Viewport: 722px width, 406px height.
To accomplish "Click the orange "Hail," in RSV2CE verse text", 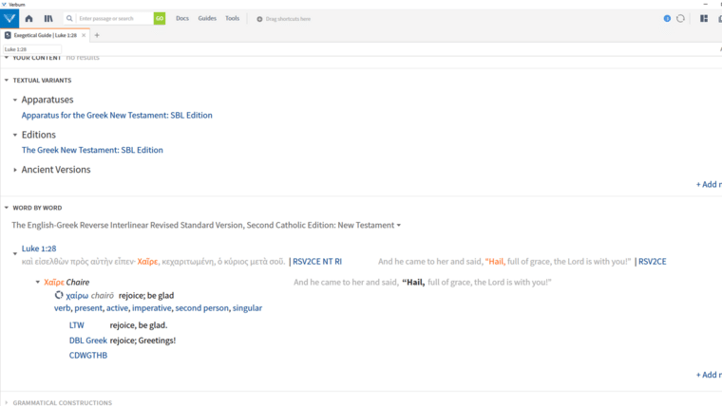I will point(495,262).
